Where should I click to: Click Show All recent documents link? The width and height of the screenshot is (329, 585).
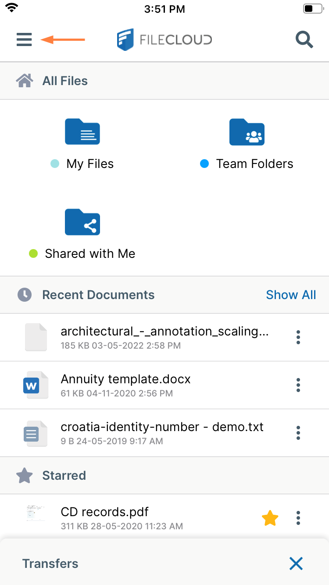[x=291, y=295]
